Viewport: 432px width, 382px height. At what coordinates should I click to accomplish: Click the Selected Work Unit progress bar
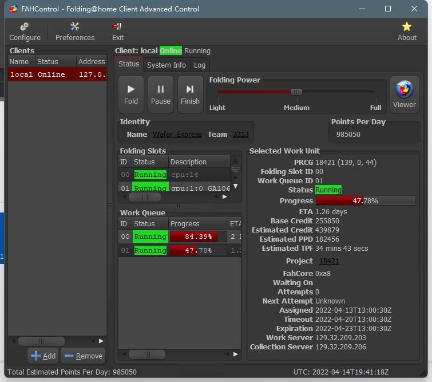[x=365, y=201]
